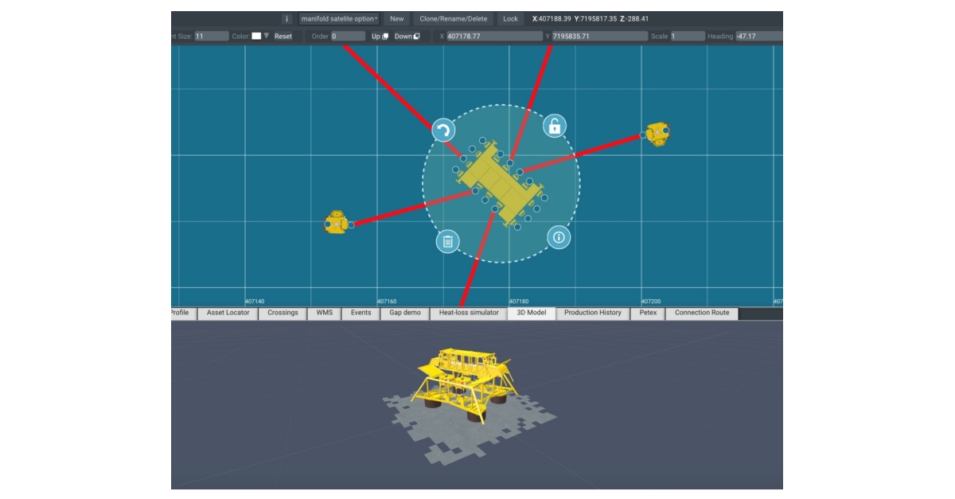Click the New button
The height and width of the screenshot is (499, 955).
pyautogui.click(x=396, y=18)
